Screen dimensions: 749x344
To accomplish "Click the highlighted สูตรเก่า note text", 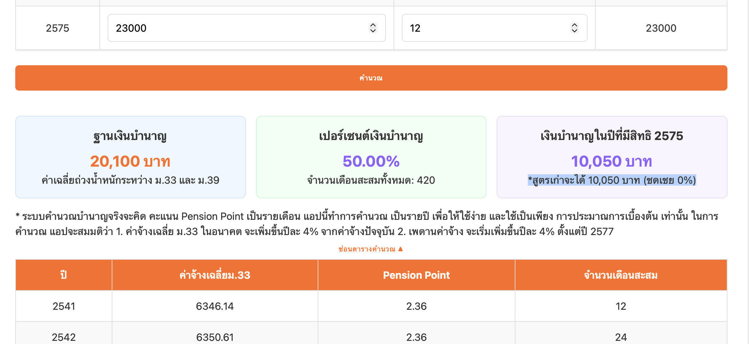I will [x=611, y=180].
